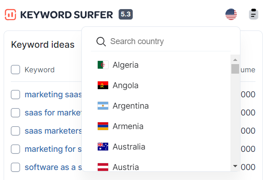
Task: Open the US flag country selector
Action: 231,14
